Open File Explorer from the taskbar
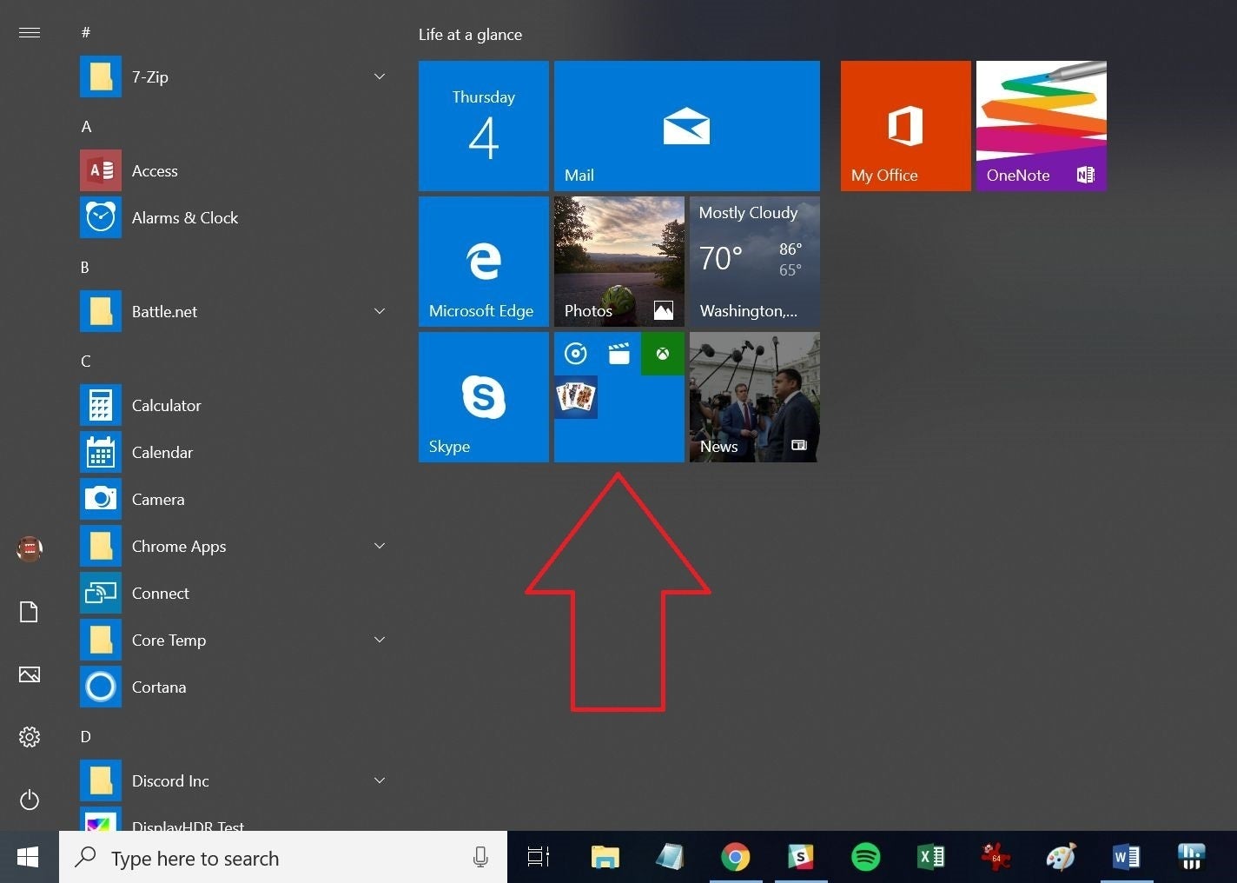 605,858
